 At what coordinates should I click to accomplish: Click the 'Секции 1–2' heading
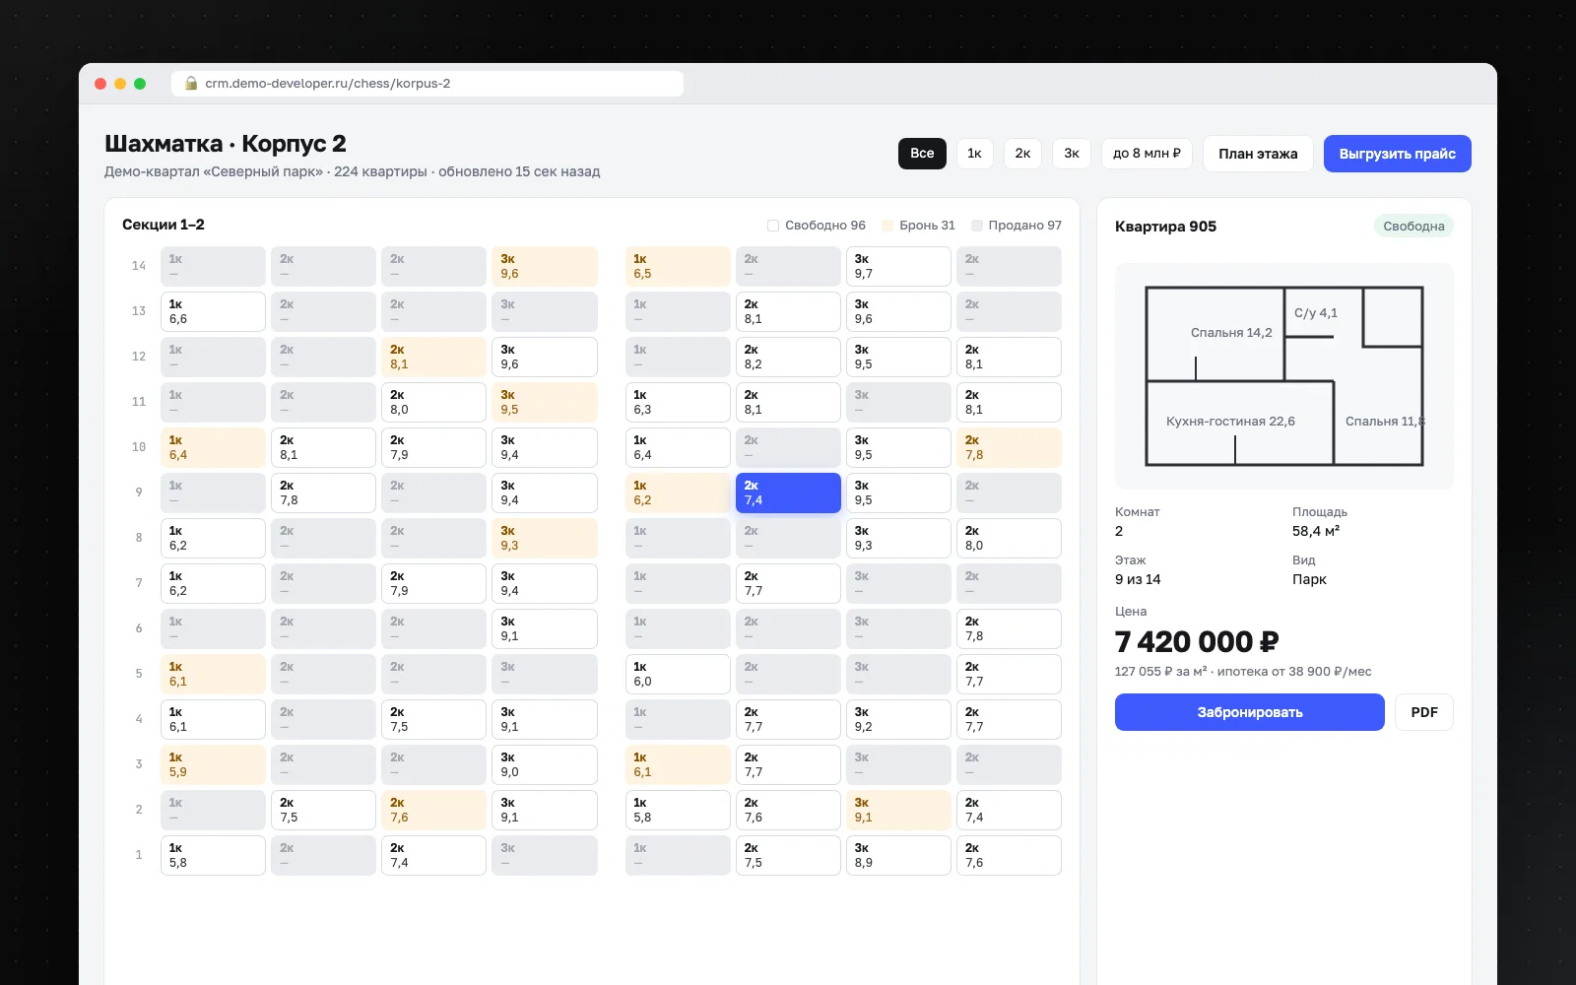[164, 225]
